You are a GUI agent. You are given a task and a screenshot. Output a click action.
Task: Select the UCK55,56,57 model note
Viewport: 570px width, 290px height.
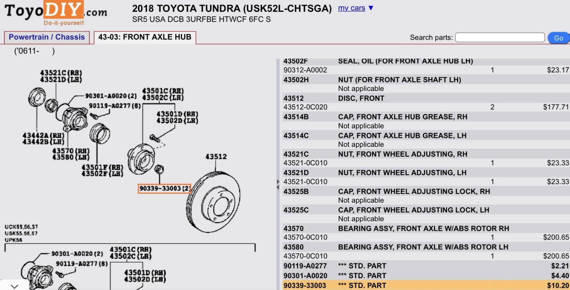coord(21,227)
